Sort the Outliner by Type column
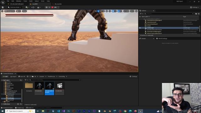Image resolution: width=201 pixels, height=113 pixels. (x=184, y=17)
